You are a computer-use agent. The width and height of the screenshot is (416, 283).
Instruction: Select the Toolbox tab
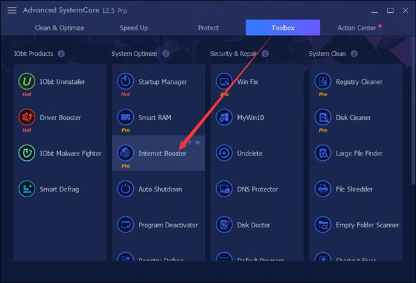(x=283, y=28)
